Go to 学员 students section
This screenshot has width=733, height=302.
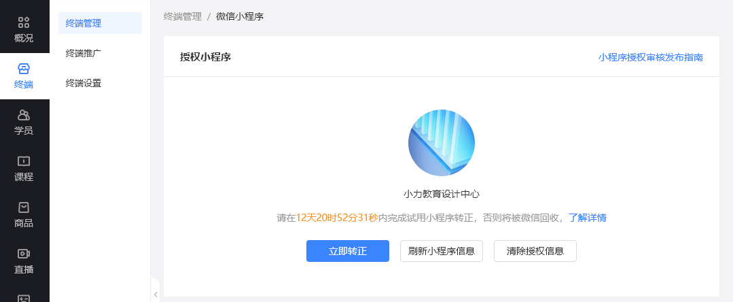24,122
